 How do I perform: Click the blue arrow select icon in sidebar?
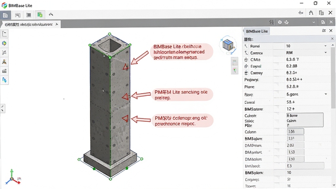pos(4,80)
